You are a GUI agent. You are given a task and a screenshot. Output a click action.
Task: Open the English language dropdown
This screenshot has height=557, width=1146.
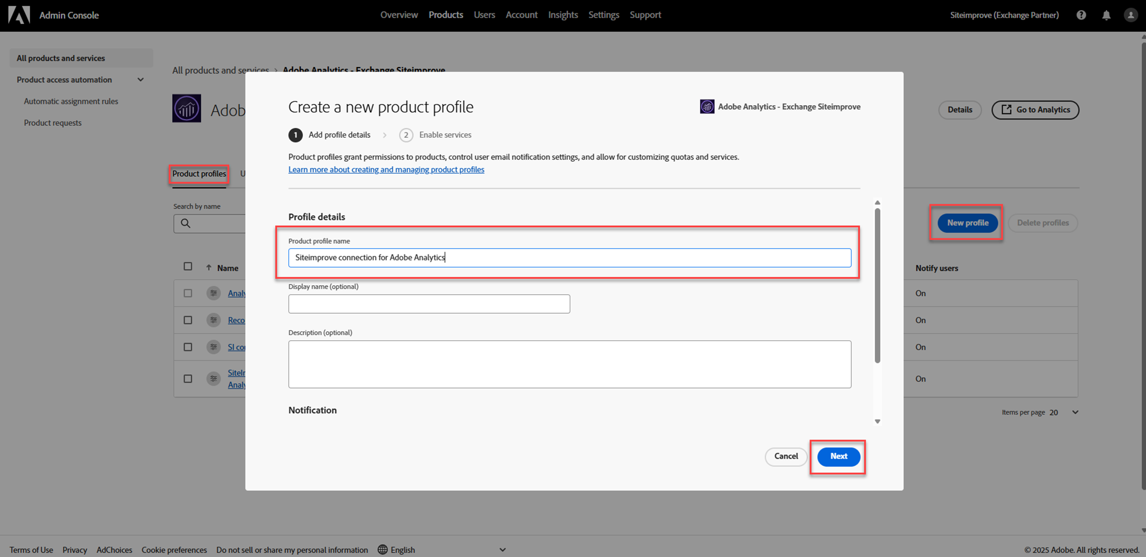(503, 550)
